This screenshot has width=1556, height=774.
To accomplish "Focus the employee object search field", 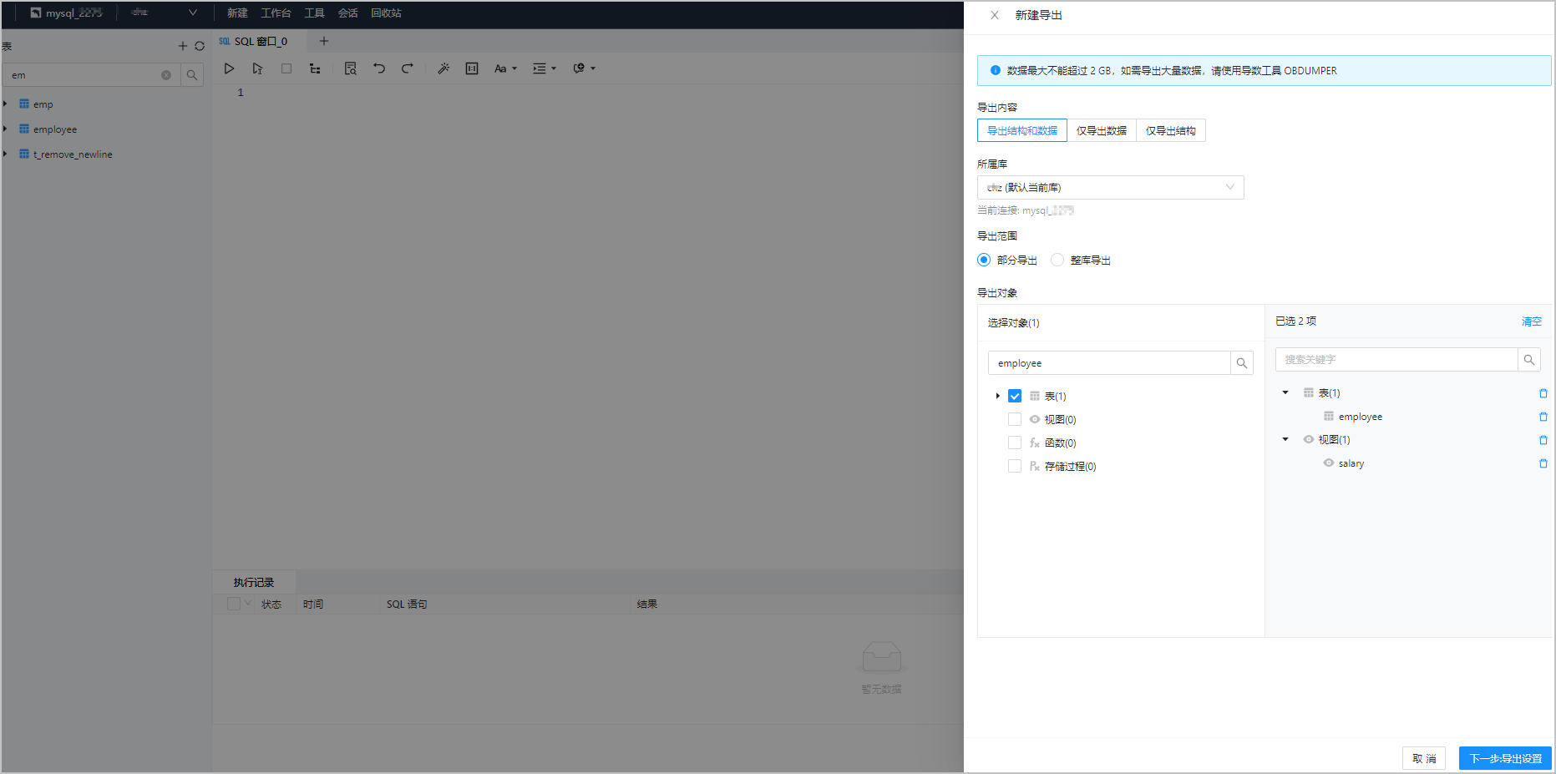I will click(x=1109, y=363).
